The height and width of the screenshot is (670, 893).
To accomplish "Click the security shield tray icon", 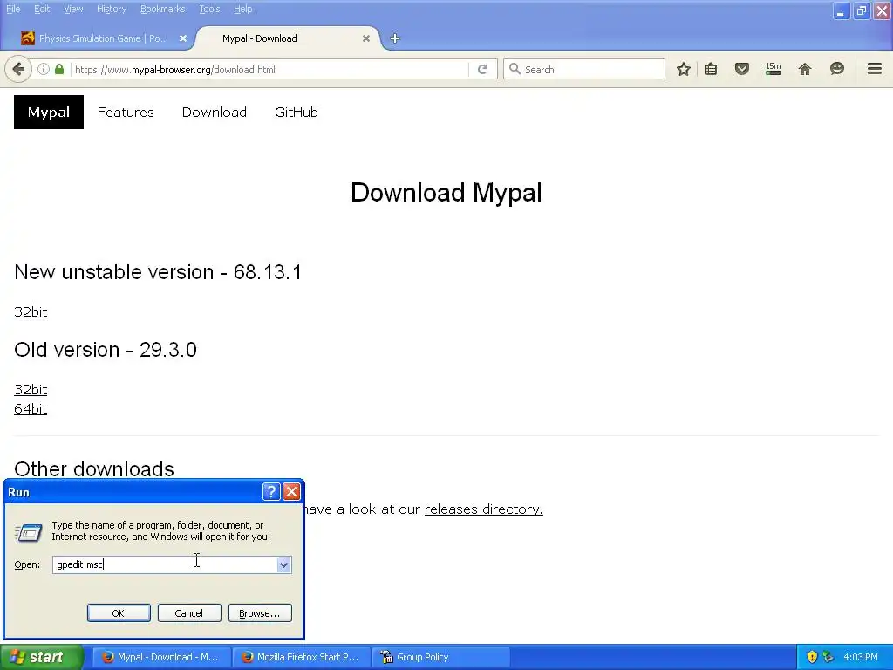I will pyautogui.click(x=812, y=657).
